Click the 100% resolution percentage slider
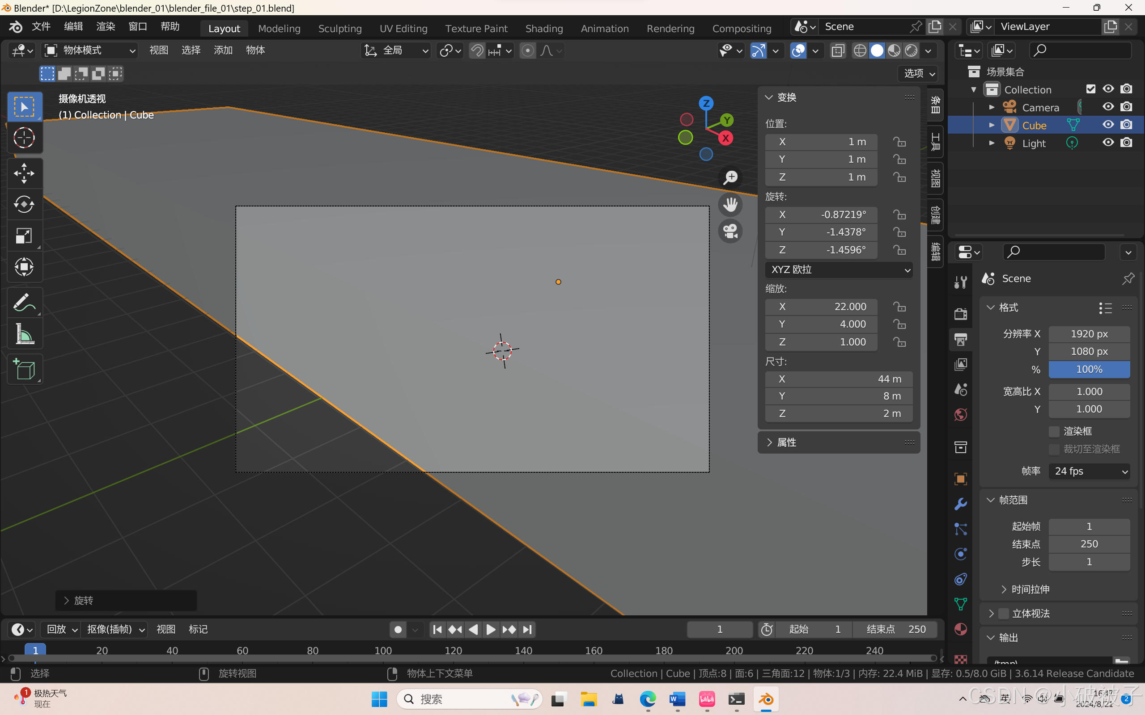1145x715 pixels. coord(1089,369)
